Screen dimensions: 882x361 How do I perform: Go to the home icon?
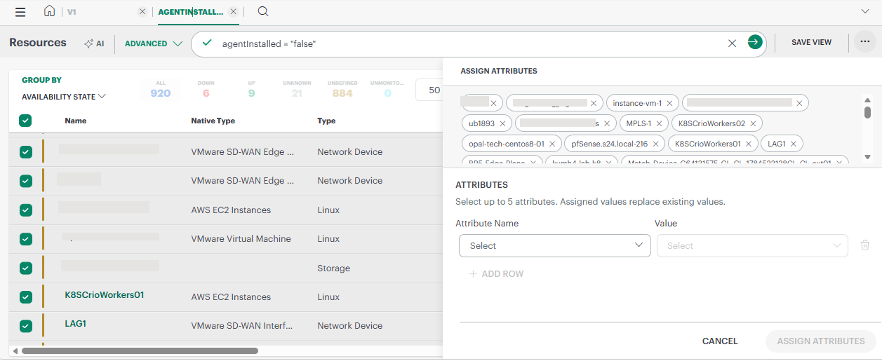click(49, 11)
